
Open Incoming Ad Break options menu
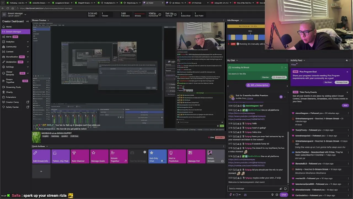(282, 67)
